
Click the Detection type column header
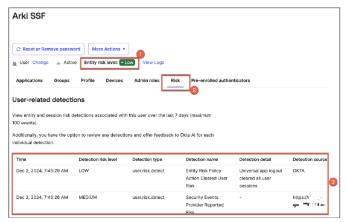[x=147, y=159]
